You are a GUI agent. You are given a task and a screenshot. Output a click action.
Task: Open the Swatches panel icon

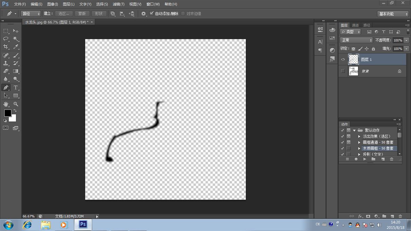[x=332, y=38]
